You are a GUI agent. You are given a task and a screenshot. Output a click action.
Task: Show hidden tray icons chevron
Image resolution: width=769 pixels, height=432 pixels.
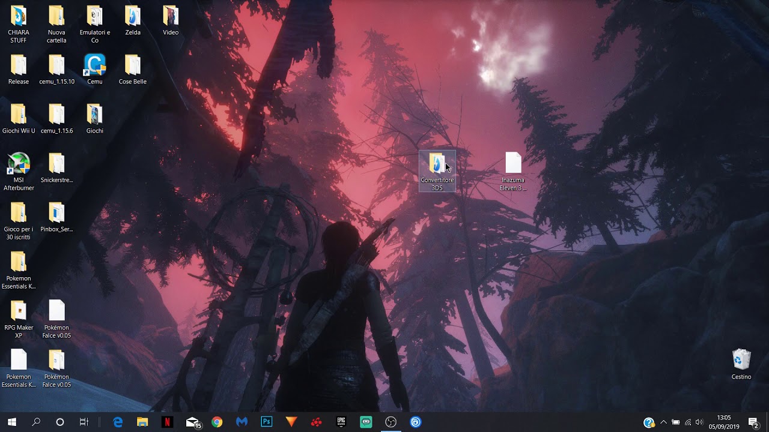(x=663, y=422)
